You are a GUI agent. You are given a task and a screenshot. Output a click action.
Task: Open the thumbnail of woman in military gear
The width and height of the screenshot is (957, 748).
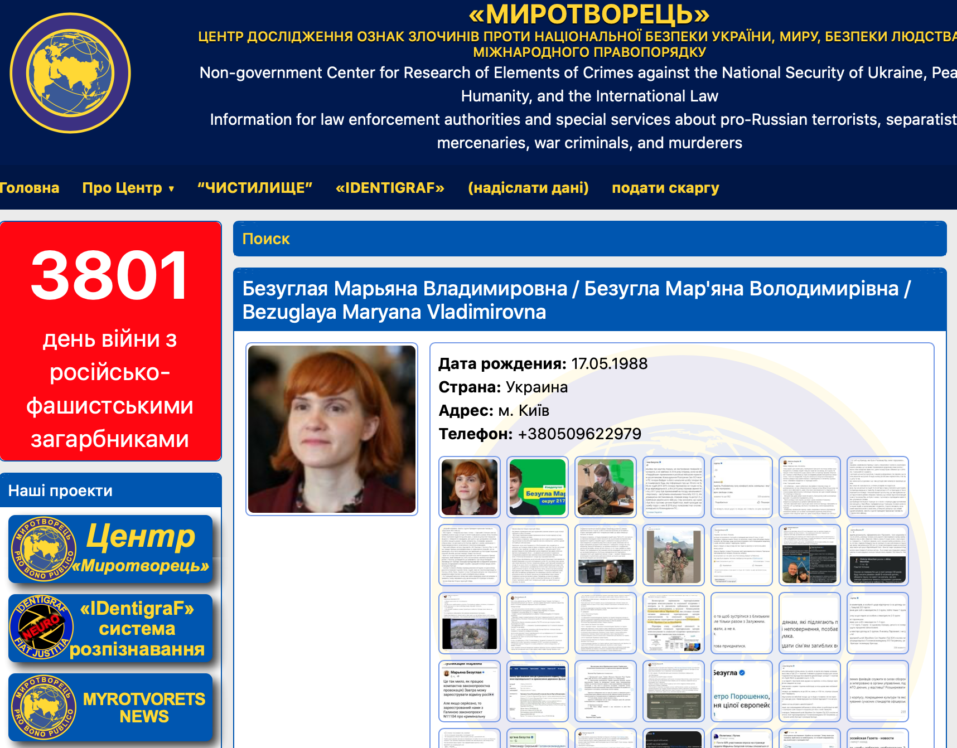[606, 487]
